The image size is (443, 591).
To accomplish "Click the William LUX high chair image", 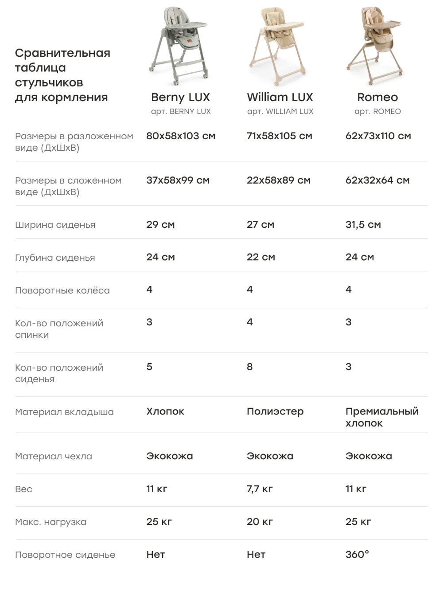I will click(279, 46).
